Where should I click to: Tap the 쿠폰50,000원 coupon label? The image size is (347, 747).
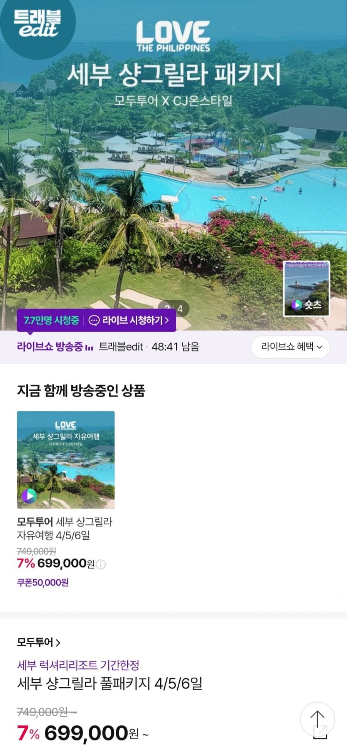pos(43,582)
